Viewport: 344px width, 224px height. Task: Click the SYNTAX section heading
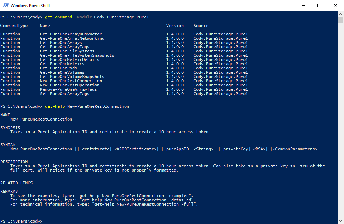[8, 145]
